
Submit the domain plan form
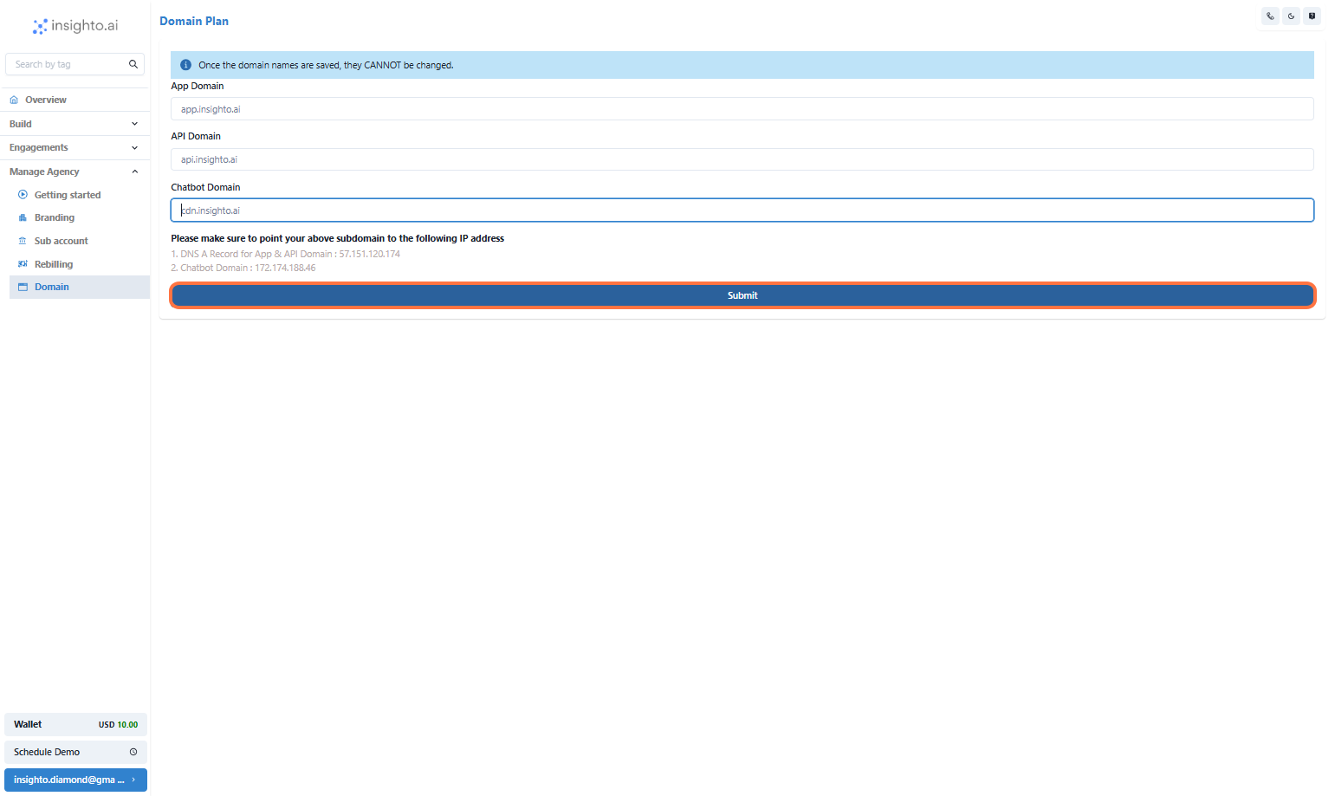pos(742,295)
